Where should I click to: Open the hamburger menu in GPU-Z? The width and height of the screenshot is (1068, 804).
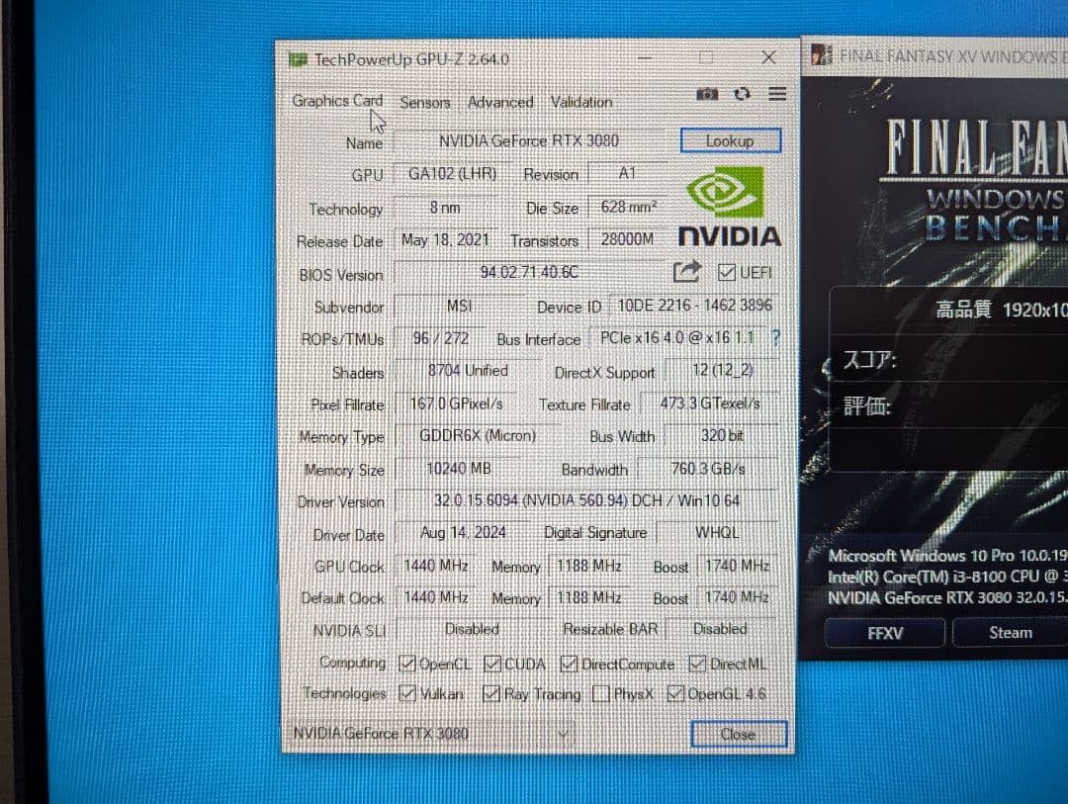click(775, 93)
